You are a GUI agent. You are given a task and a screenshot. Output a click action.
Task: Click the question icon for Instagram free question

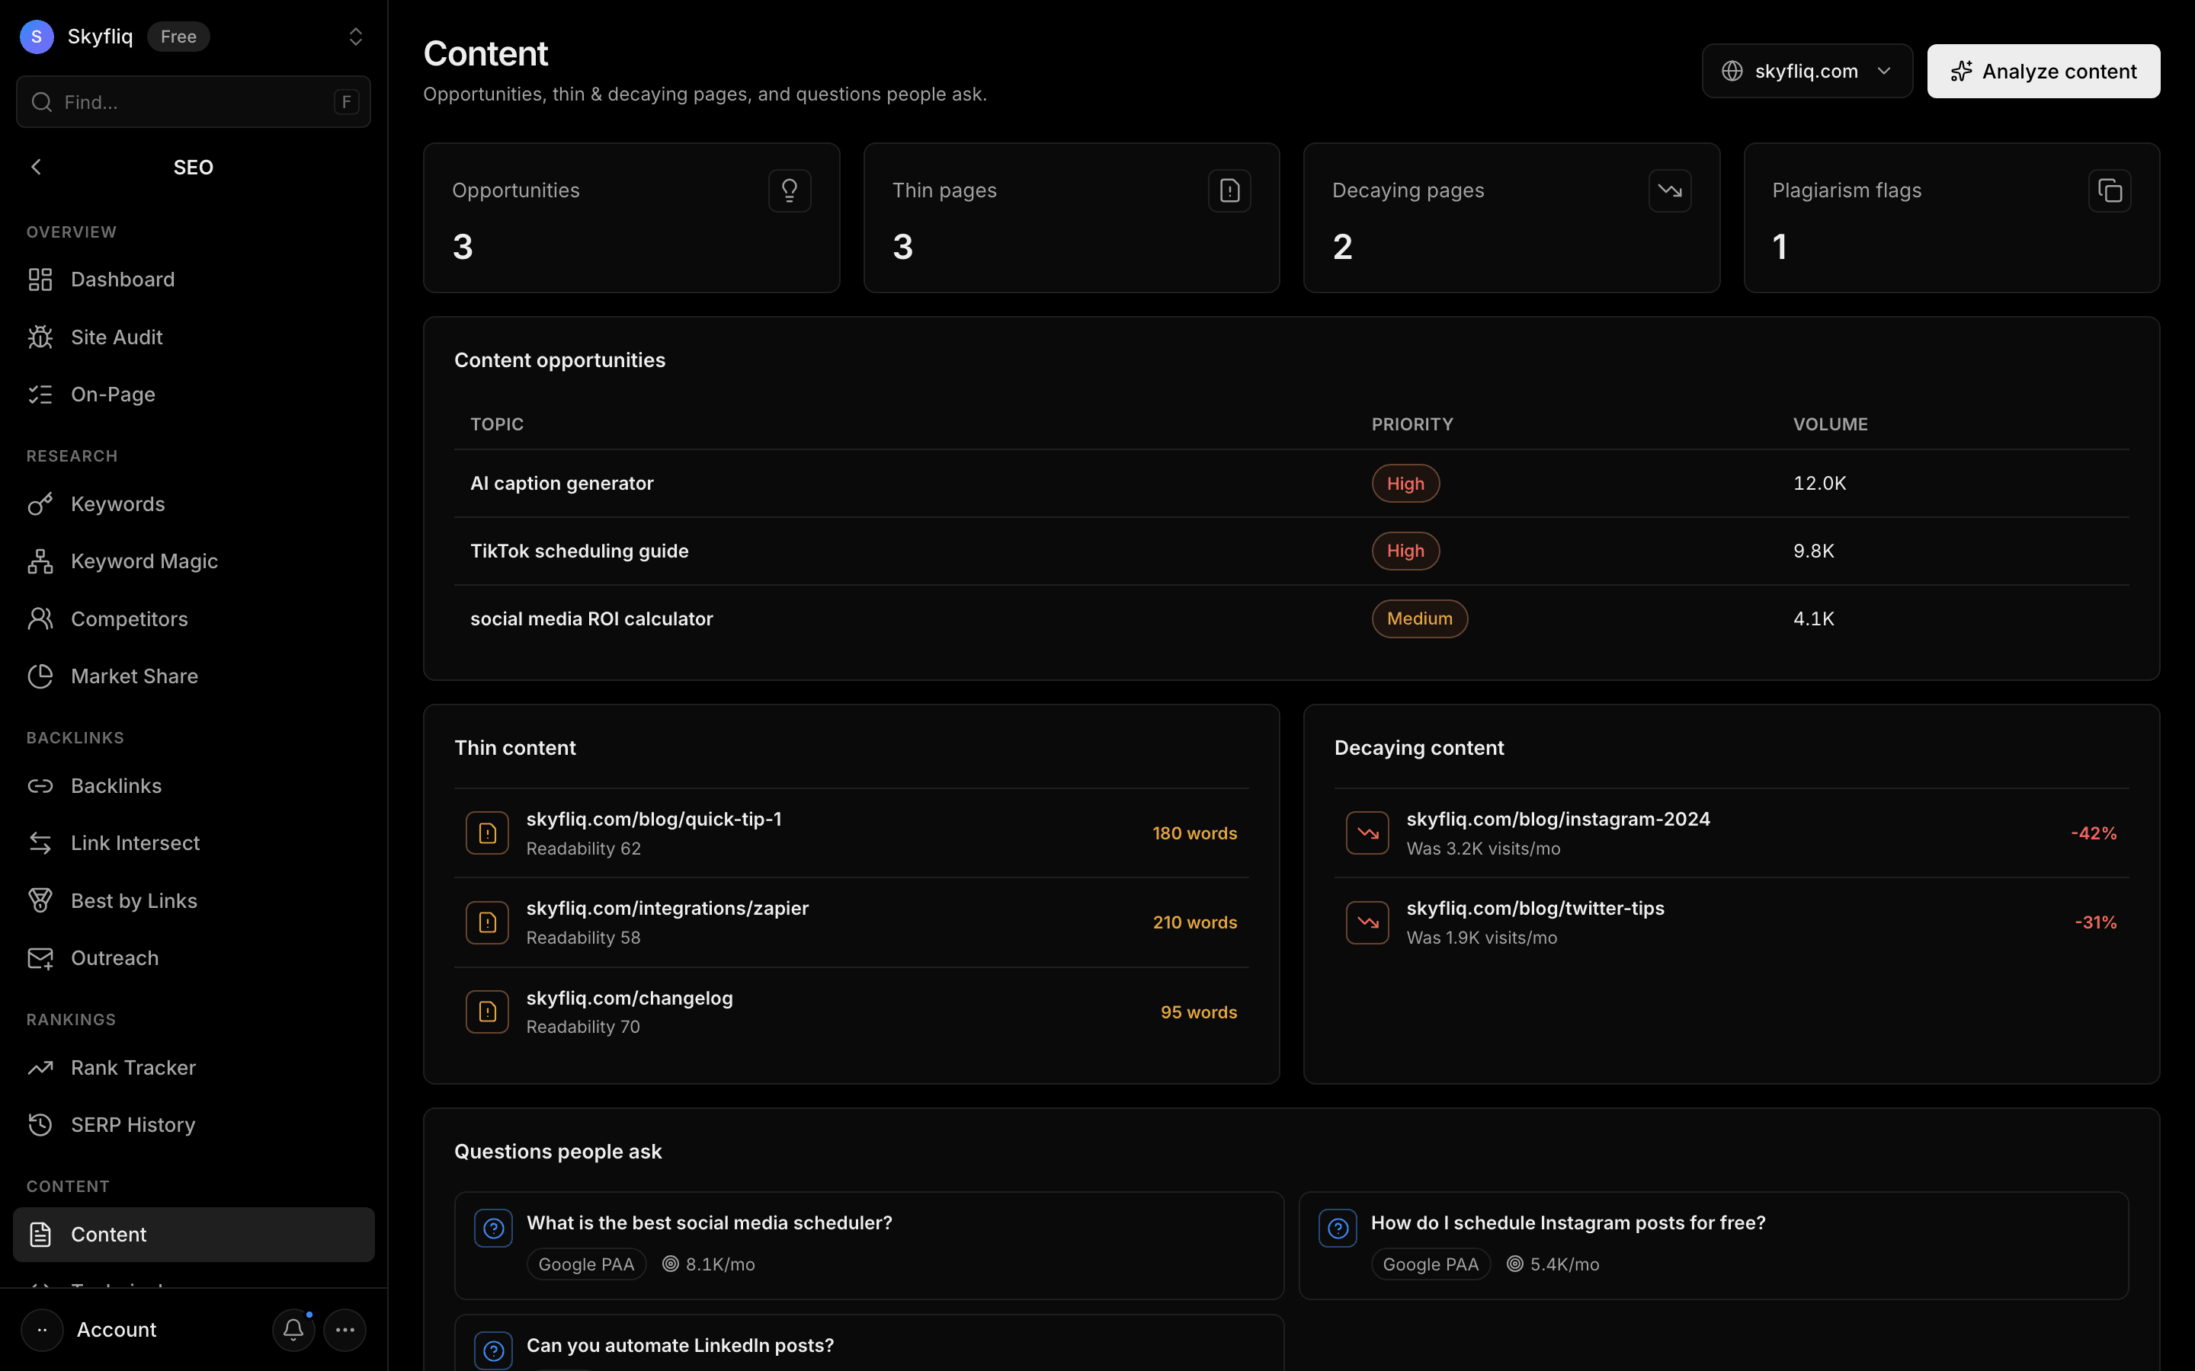pyautogui.click(x=1338, y=1229)
